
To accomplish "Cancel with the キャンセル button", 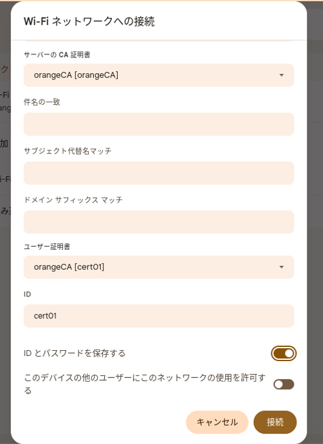I will (x=217, y=422).
